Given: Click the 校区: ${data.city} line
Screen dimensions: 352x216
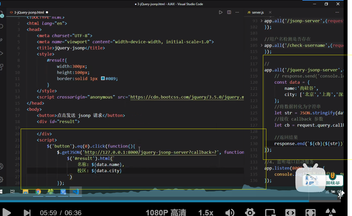Looking at the screenshot, I should click(x=99, y=171).
